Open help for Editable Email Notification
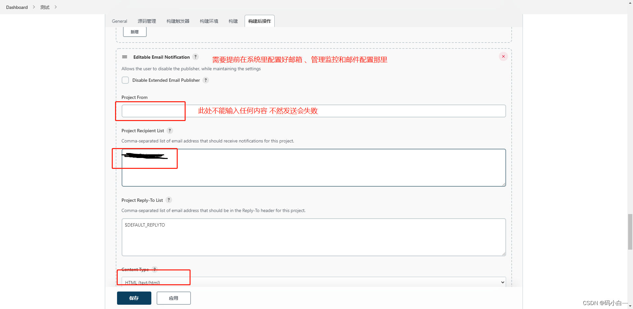 click(195, 57)
